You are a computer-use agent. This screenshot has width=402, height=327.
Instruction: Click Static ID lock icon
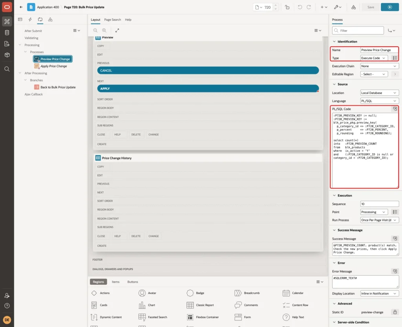click(395, 312)
